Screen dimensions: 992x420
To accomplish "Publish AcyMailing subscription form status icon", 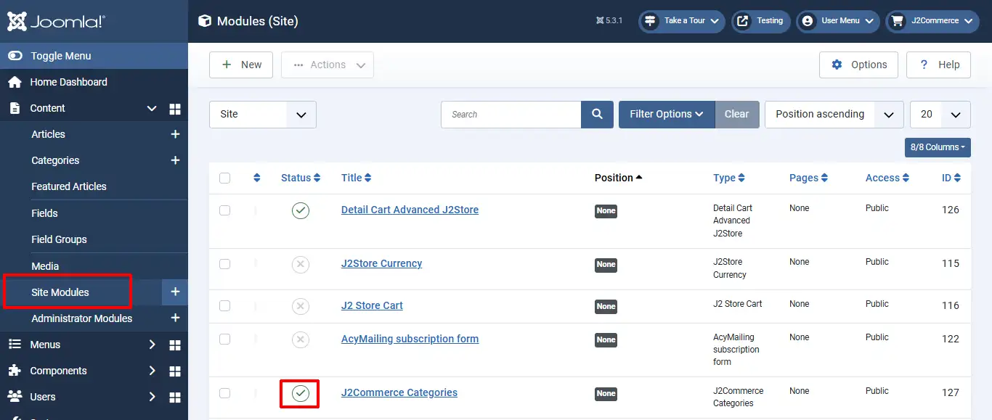I will [x=301, y=340].
